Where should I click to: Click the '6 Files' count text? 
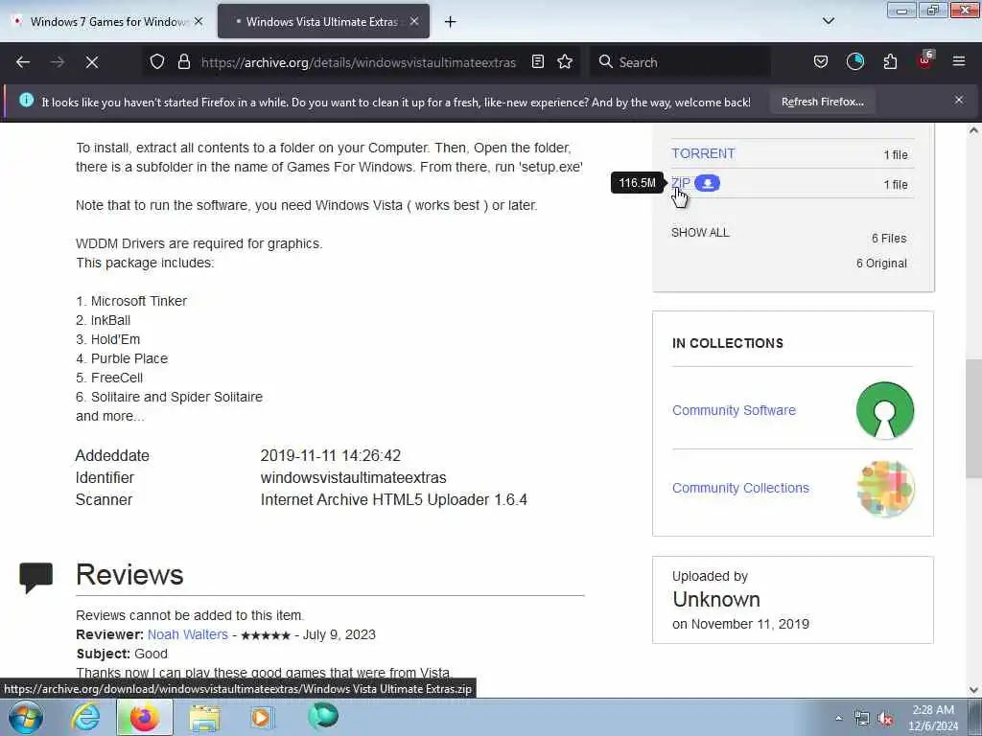[889, 239]
